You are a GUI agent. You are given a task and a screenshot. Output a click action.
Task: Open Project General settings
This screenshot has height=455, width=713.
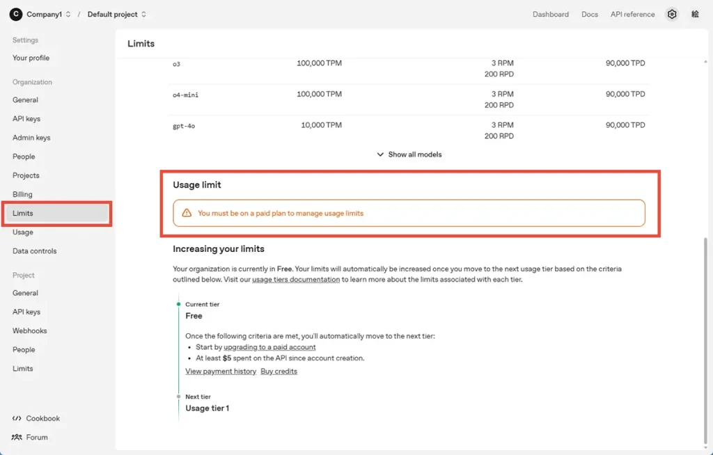click(26, 293)
